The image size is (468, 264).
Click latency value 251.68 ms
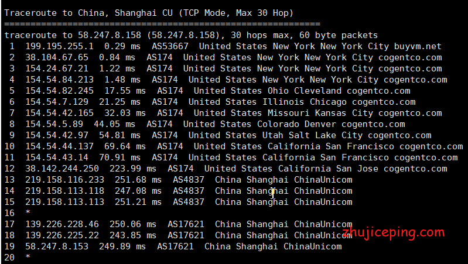138,180
